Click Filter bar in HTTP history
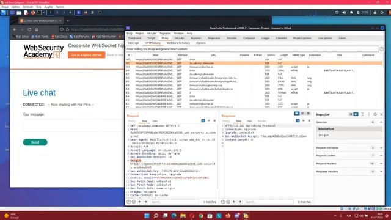This screenshot has width=391, height=220. click(252, 49)
